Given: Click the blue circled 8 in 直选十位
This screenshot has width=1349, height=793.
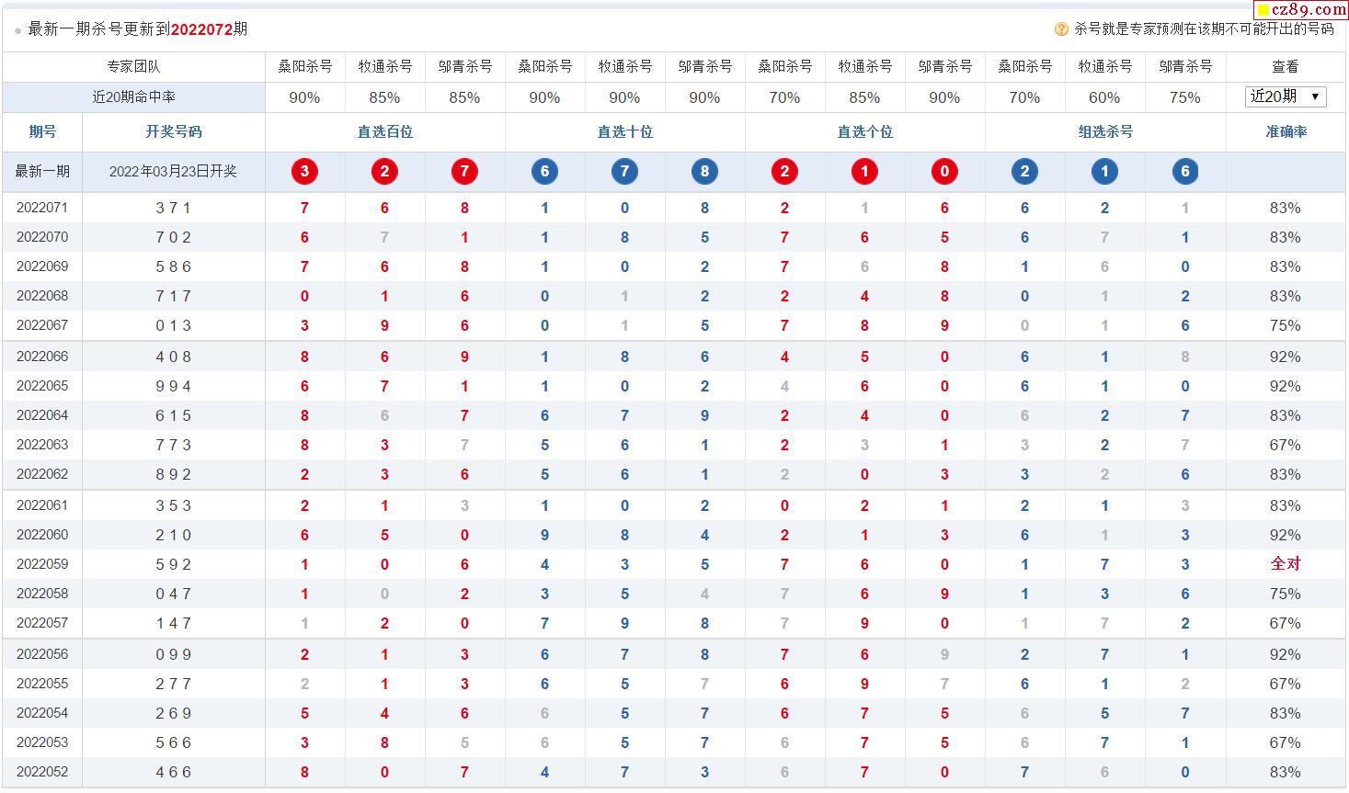Looking at the screenshot, I should pyautogui.click(x=704, y=171).
